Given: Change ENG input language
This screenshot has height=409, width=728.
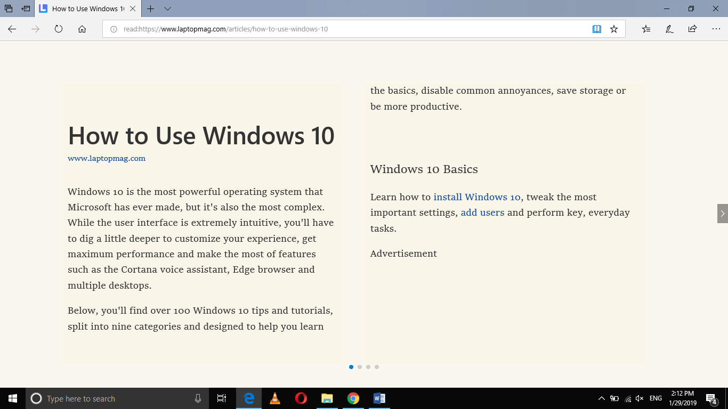Looking at the screenshot, I should point(656,398).
